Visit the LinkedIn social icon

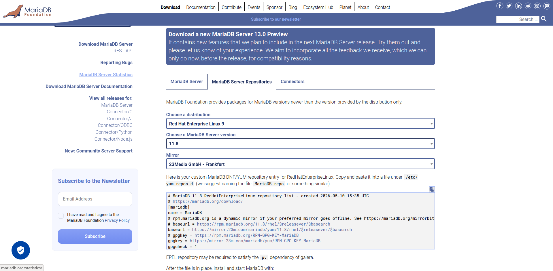pos(518,6)
